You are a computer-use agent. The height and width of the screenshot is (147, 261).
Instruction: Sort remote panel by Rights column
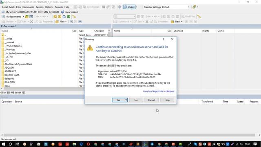[x=208, y=31]
